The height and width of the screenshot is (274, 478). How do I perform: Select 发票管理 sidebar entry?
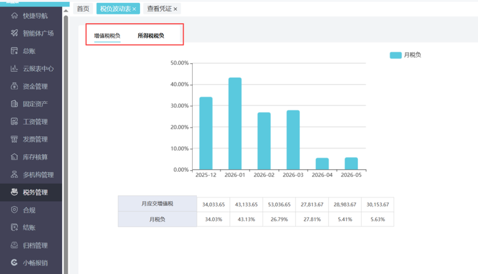[x=31, y=139]
